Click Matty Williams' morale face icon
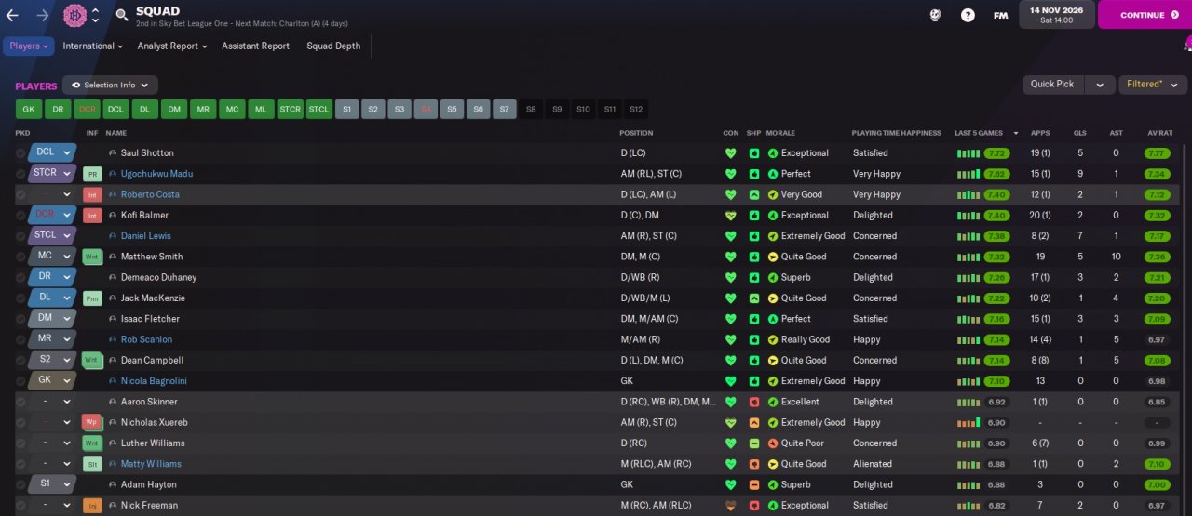The width and height of the screenshot is (1192, 516). click(x=773, y=464)
